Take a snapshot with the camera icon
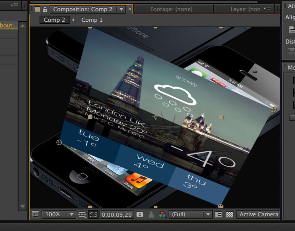This screenshot has height=231, width=295. 140,214
